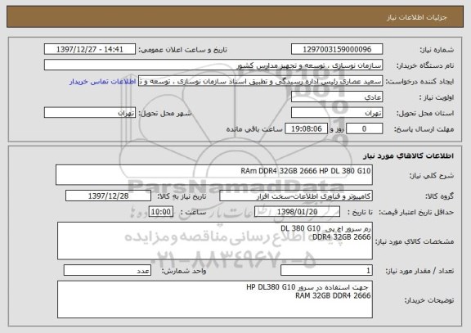Click the جزئیات اطلاعات نیاز header title

(x=417, y=17)
